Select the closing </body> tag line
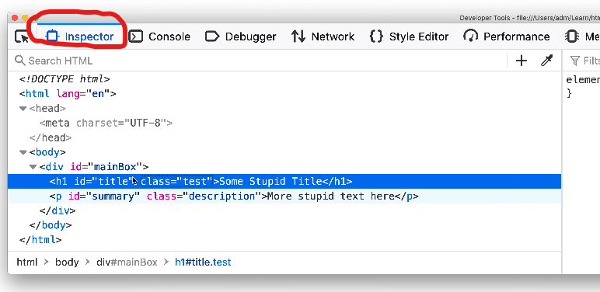 click(x=50, y=225)
